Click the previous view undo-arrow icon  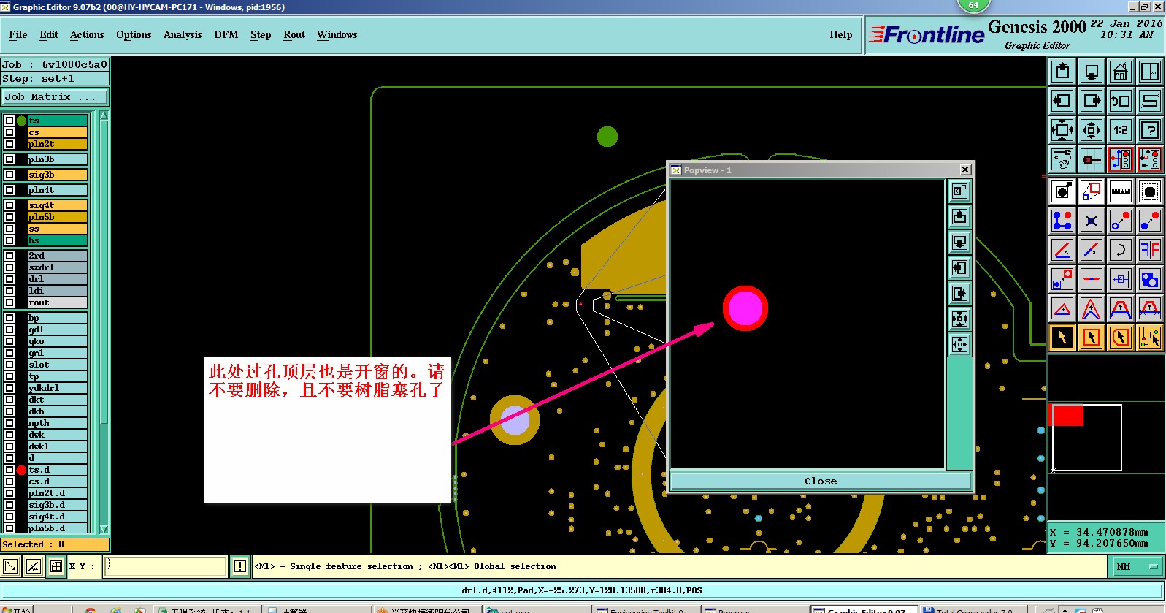coord(1121,101)
